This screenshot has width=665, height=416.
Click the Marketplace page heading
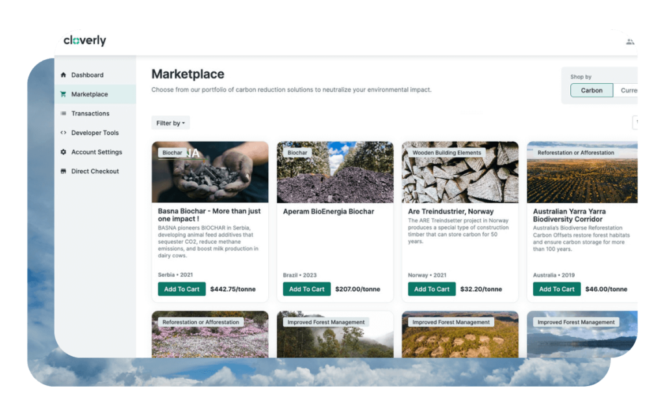(x=188, y=74)
